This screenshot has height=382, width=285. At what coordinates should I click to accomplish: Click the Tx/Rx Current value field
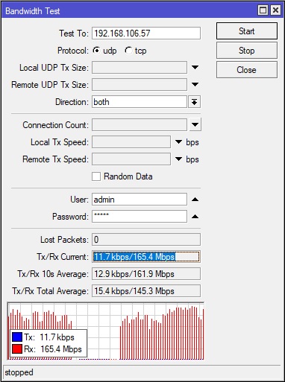[x=146, y=257]
